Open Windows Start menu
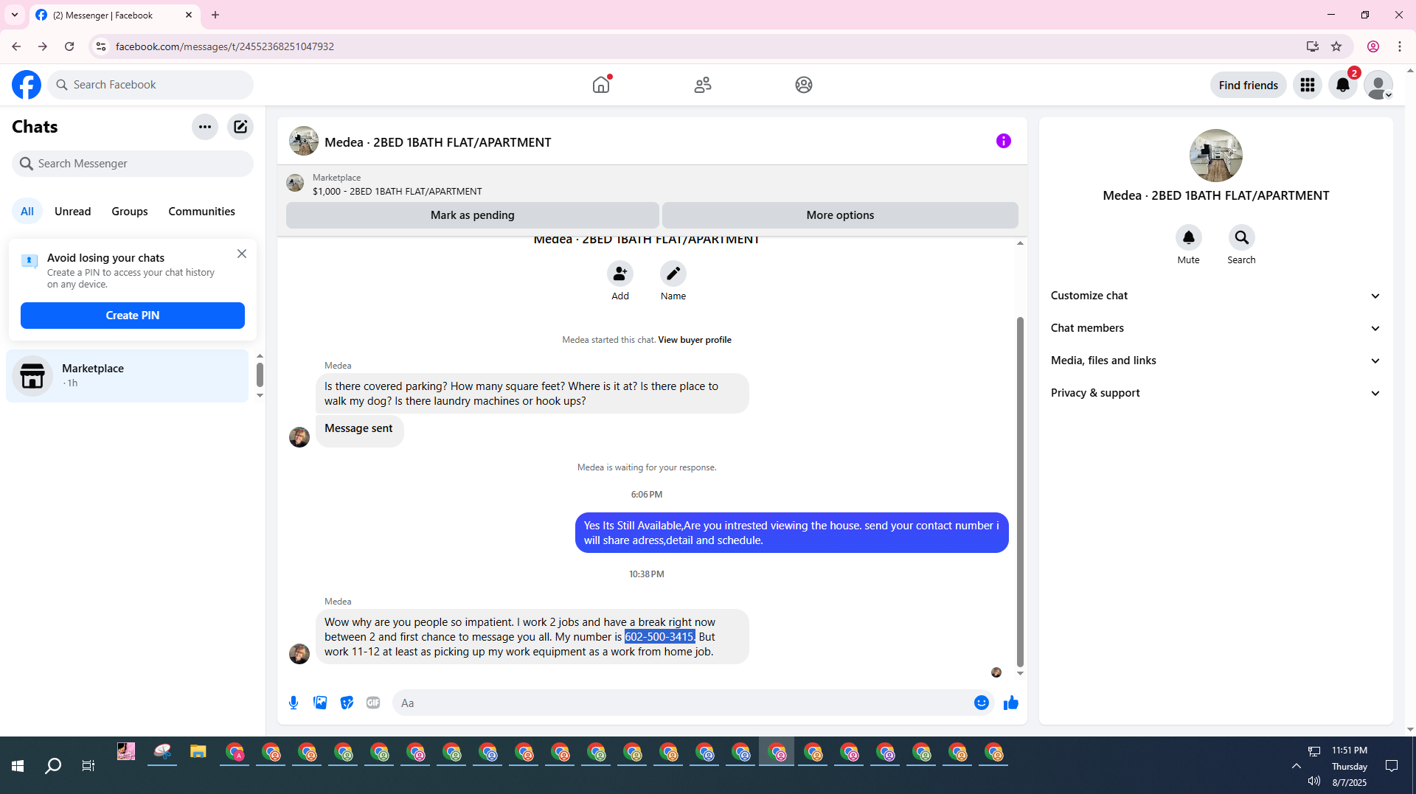The width and height of the screenshot is (1416, 794). click(18, 766)
